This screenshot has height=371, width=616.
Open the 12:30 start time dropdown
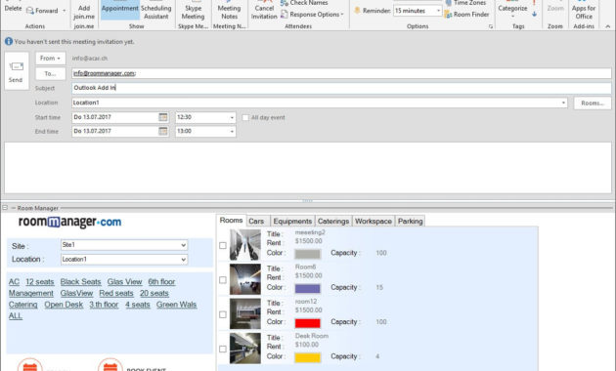point(232,118)
